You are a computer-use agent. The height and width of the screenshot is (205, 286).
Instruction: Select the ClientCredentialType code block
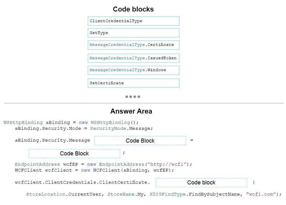133,21
